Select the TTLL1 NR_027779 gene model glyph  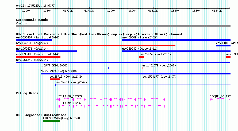coord(111,100)
